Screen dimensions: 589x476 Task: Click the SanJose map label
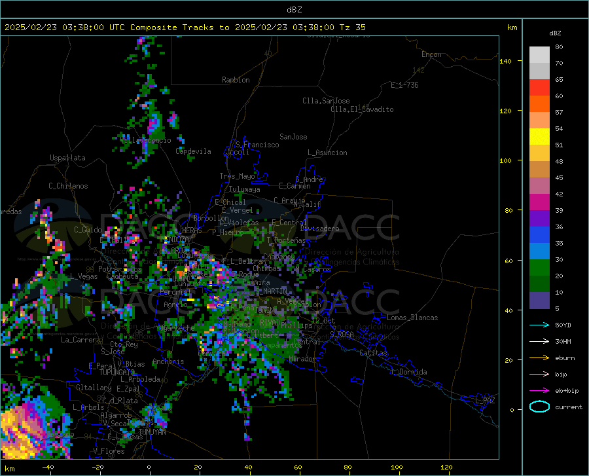tap(293, 137)
